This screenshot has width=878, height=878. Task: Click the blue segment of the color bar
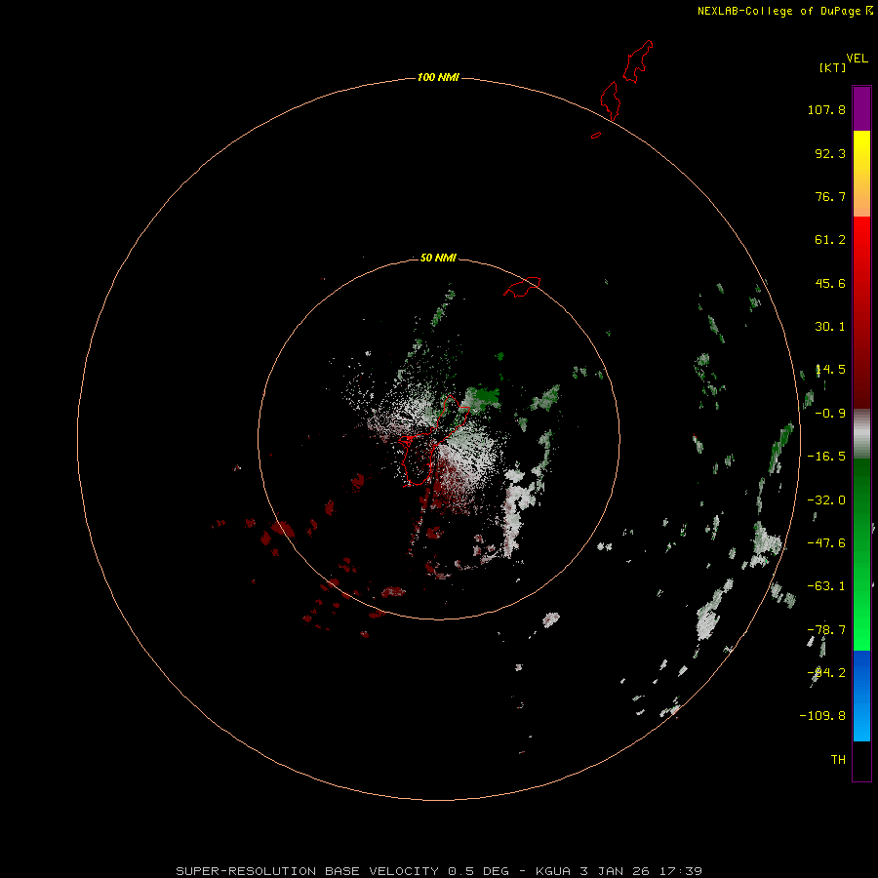pos(861,696)
